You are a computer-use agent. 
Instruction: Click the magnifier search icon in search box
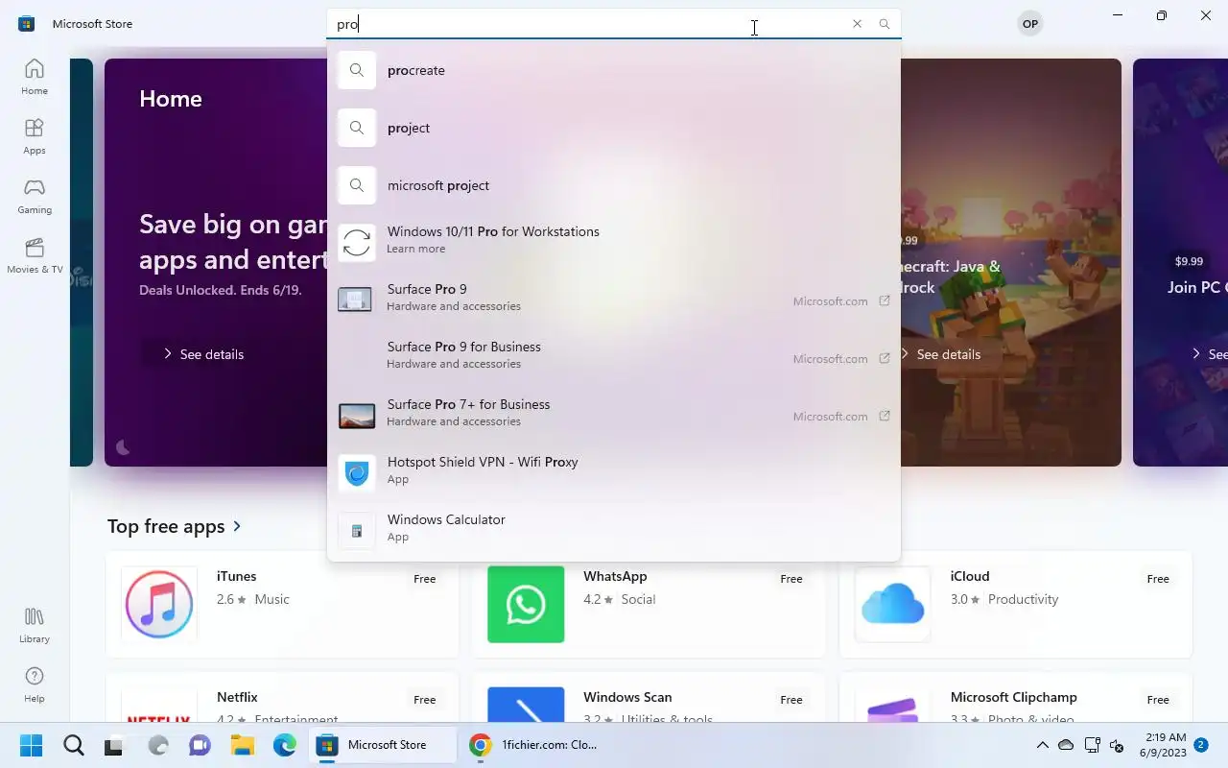(885, 24)
